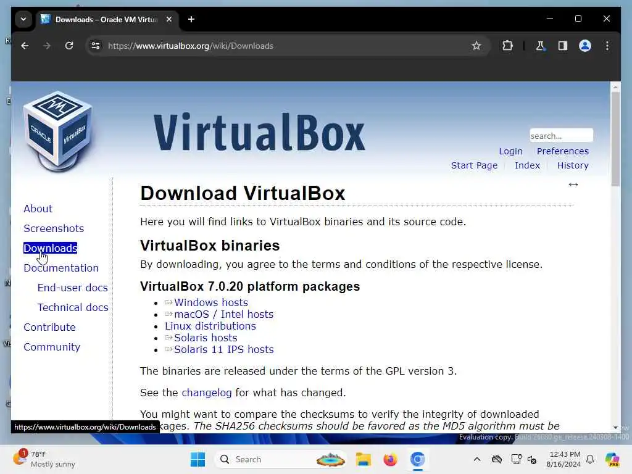The height and width of the screenshot is (474, 632).
Task: Go to Start Page link
Action: click(x=474, y=165)
